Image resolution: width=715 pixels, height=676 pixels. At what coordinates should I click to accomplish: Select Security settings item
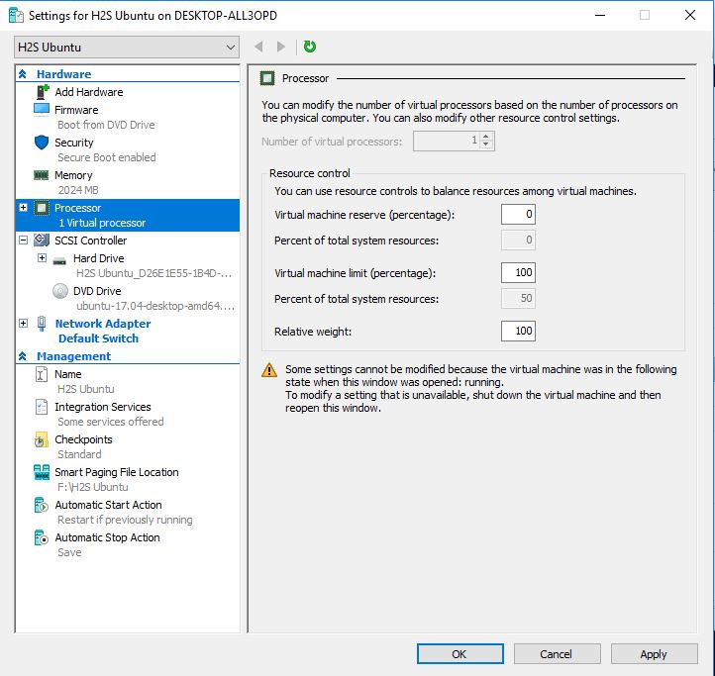pyautogui.click(x=74, y=143)
